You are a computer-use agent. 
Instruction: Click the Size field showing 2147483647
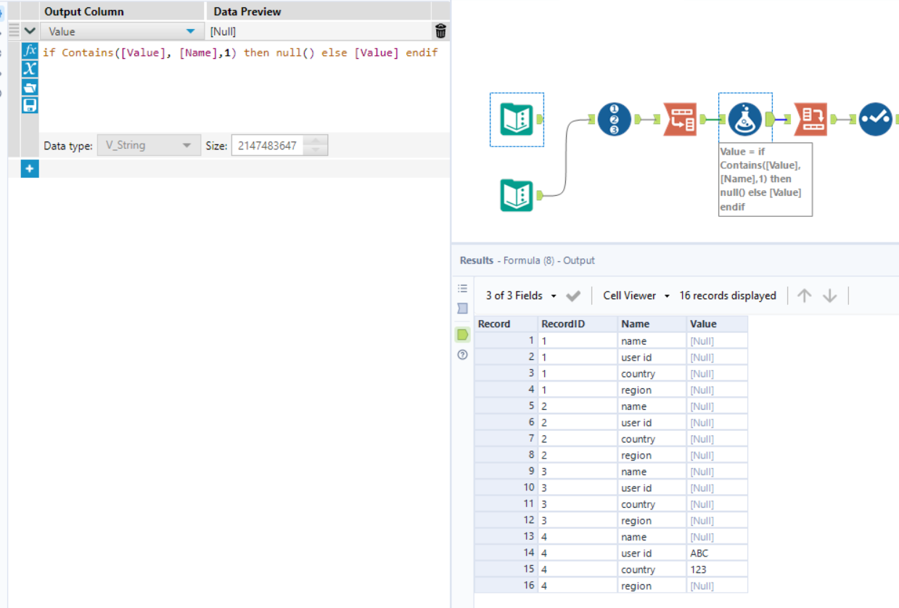pos(268,145)
